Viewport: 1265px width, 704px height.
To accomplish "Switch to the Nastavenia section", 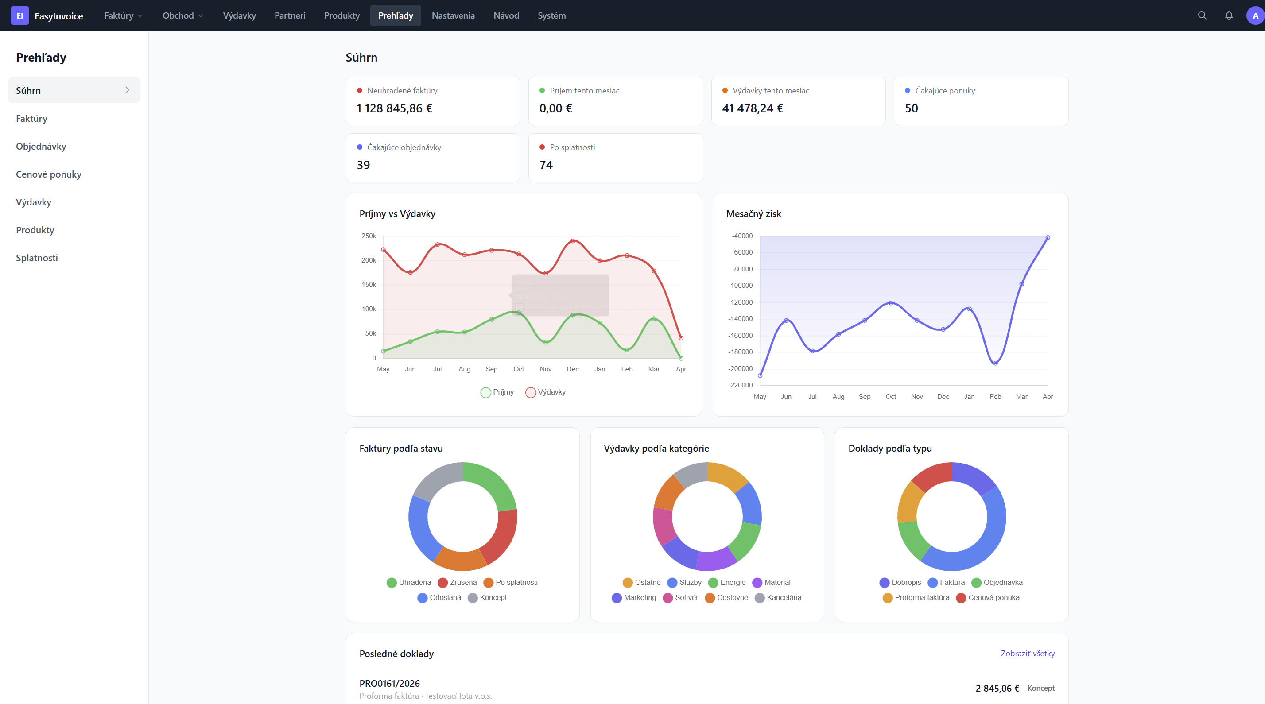I will point(453,15).
